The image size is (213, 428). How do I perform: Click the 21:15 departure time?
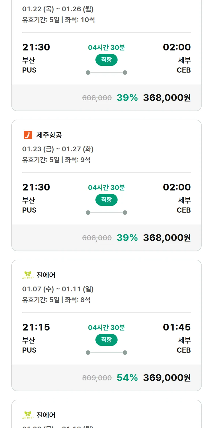pos(36,327)
